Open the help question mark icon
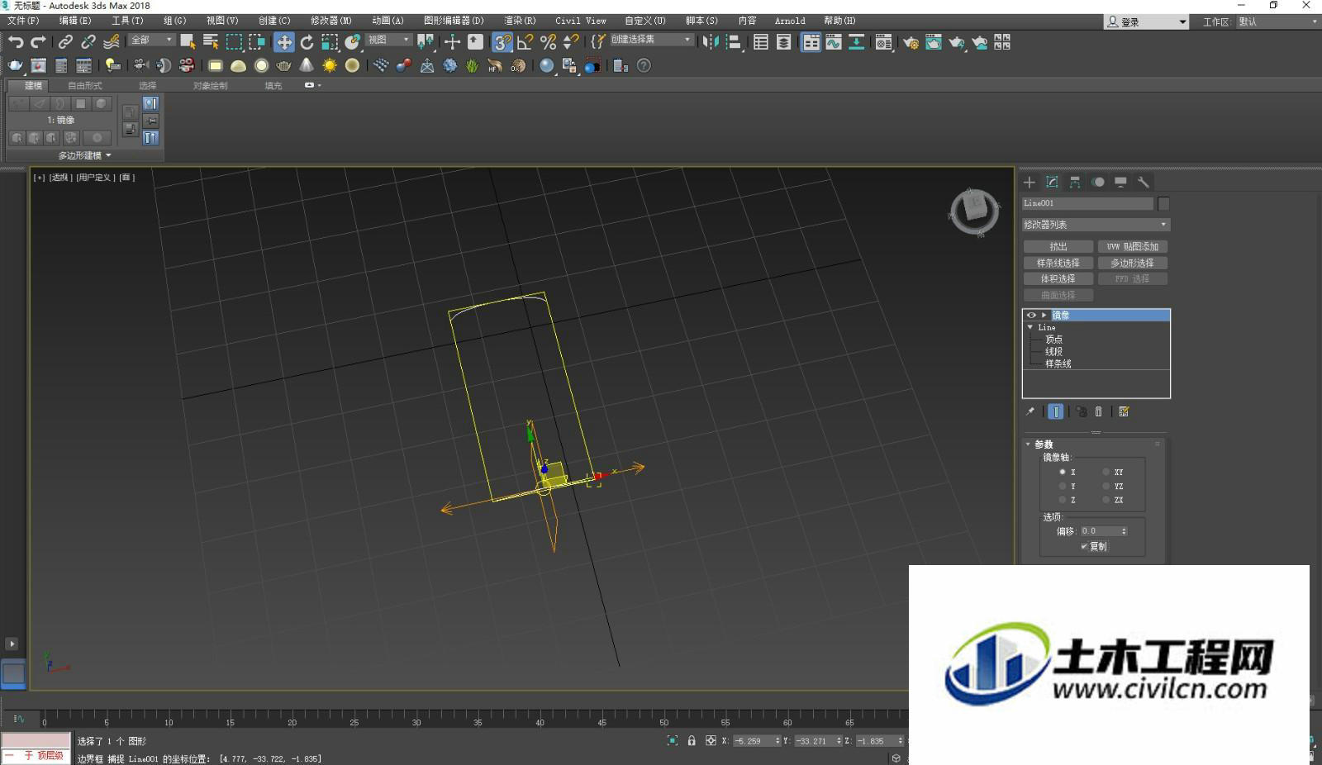Viewport: 1322px width, 765px height. [644, 65]
